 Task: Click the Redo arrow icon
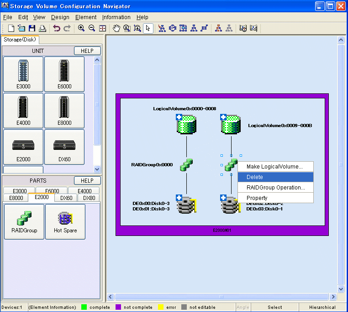67,28
